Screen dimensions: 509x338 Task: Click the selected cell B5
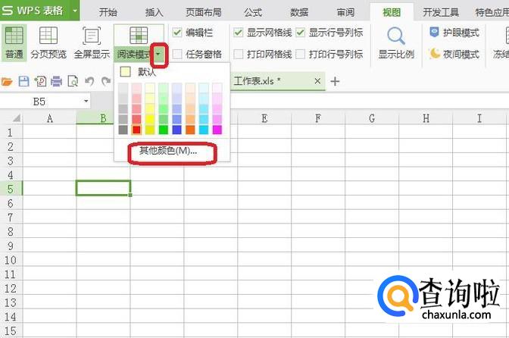pyautogui.click(x=103, y=188)
